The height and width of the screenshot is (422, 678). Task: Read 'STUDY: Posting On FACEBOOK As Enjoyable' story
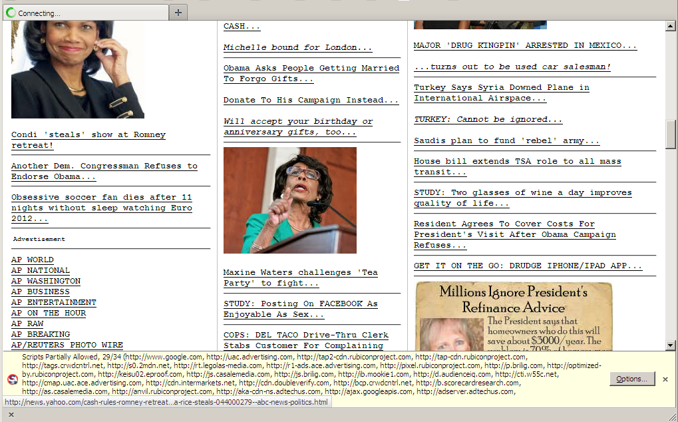coord(301,309)
